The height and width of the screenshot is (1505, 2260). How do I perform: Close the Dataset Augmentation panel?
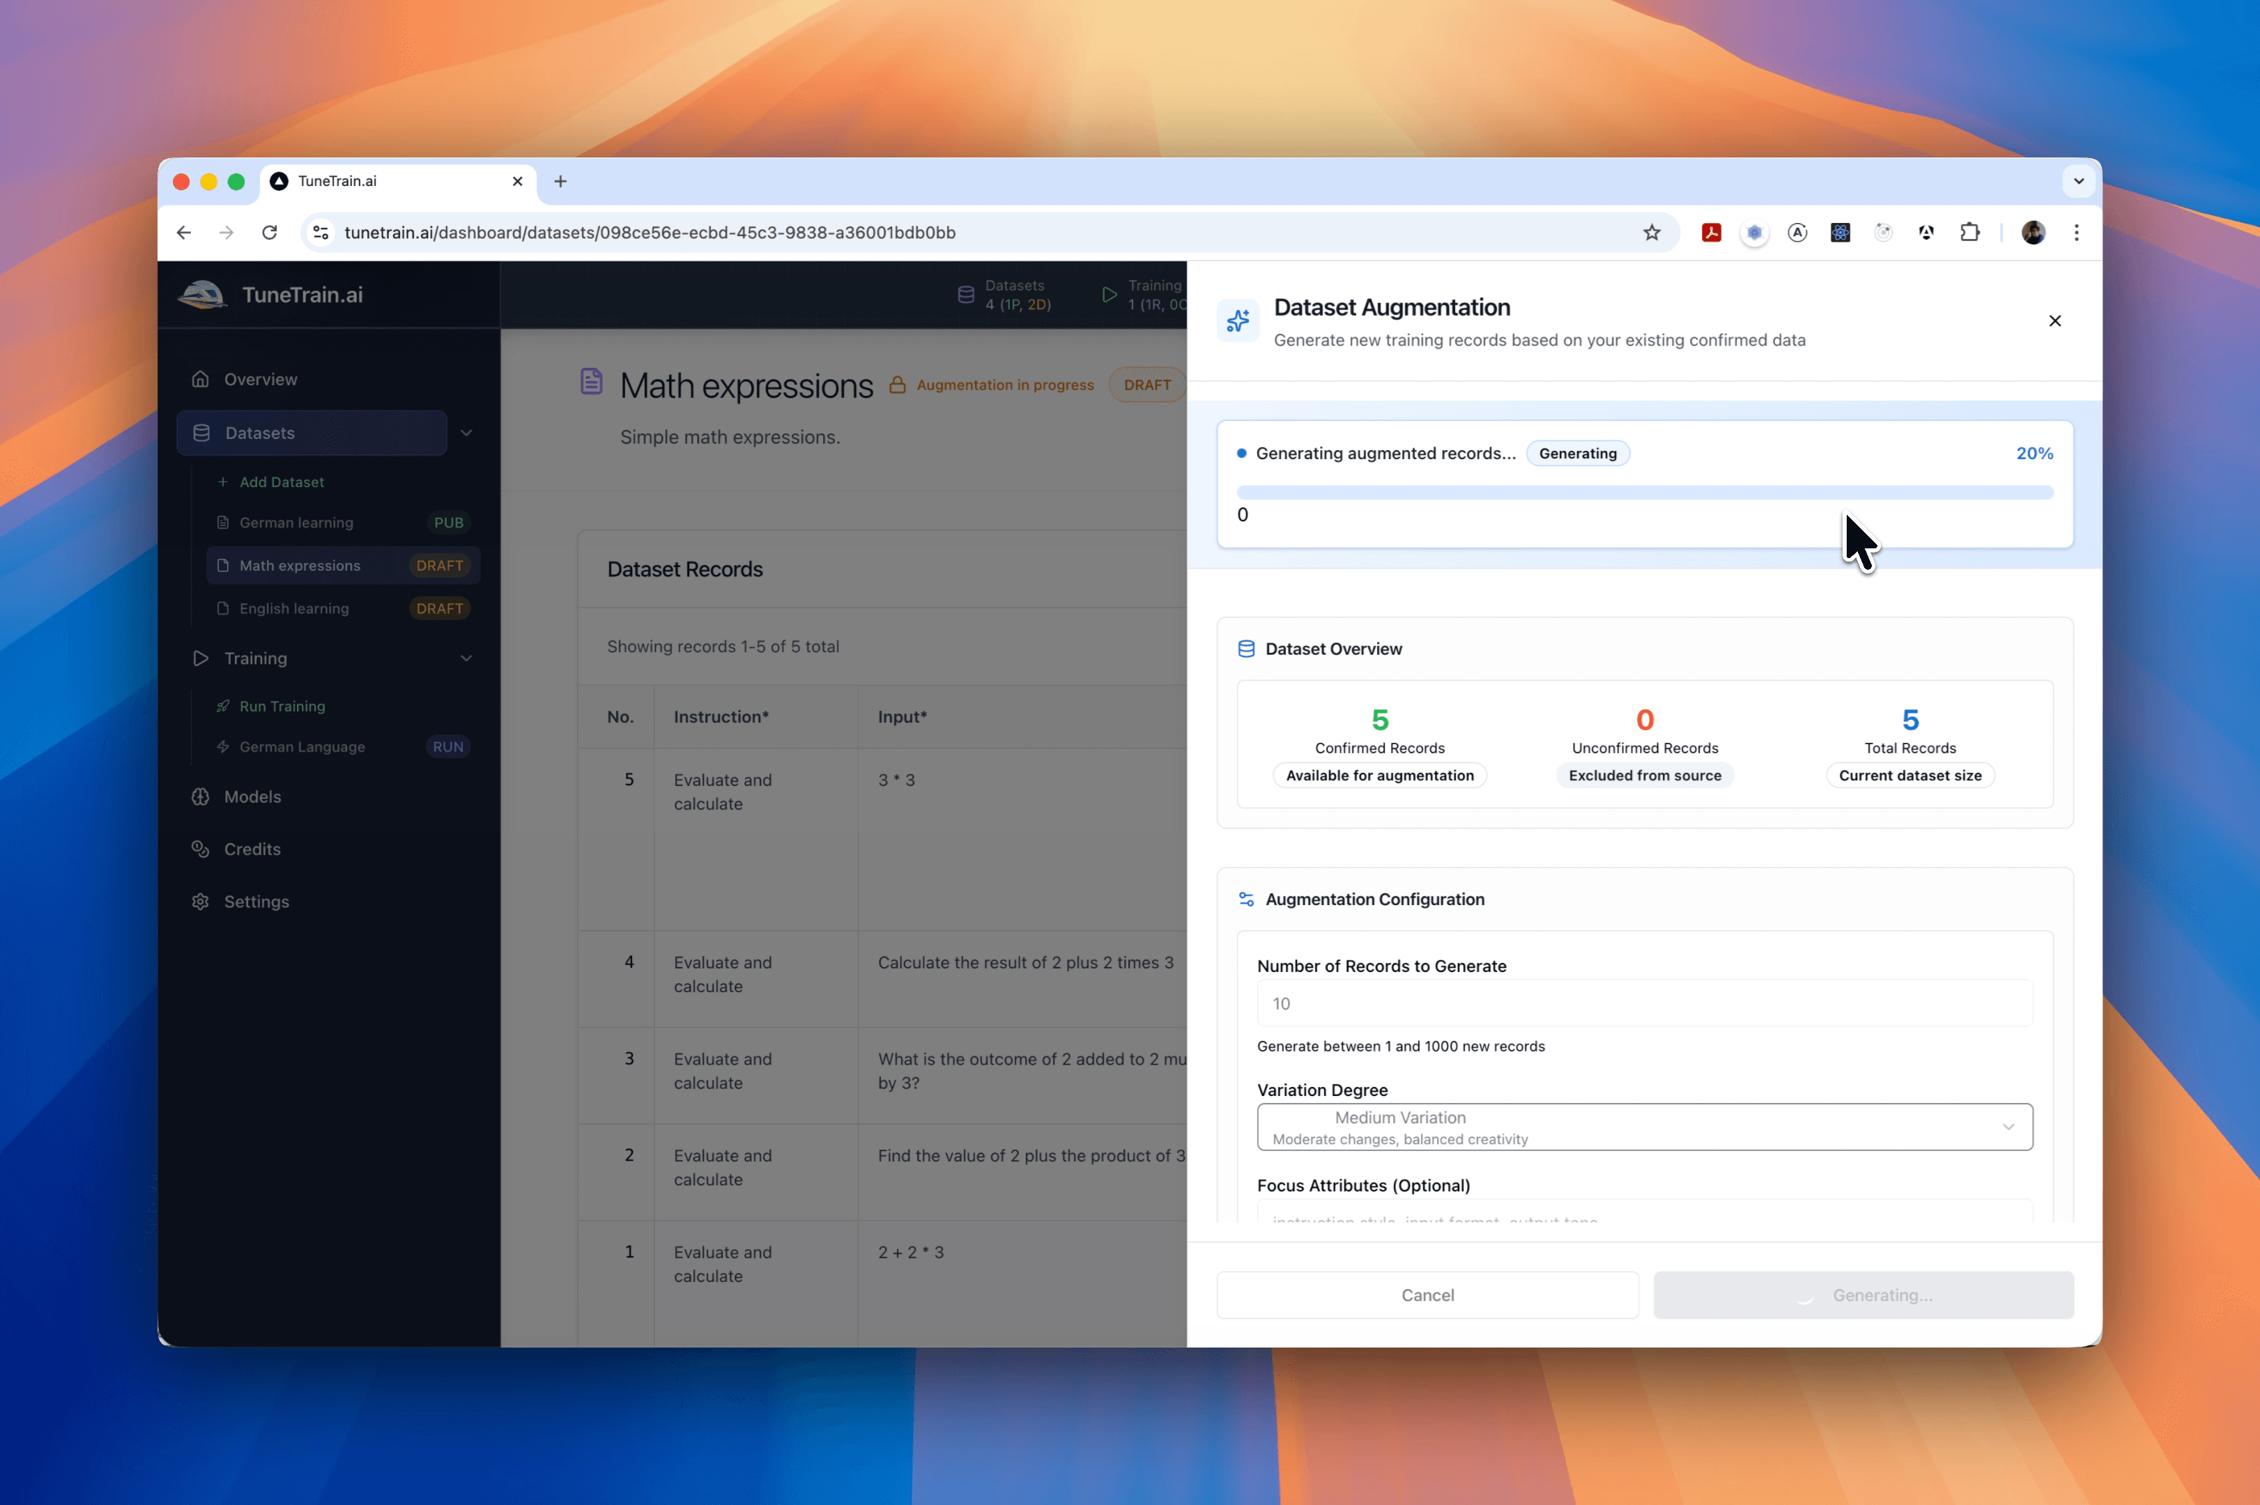click(x=2054, y=321)
